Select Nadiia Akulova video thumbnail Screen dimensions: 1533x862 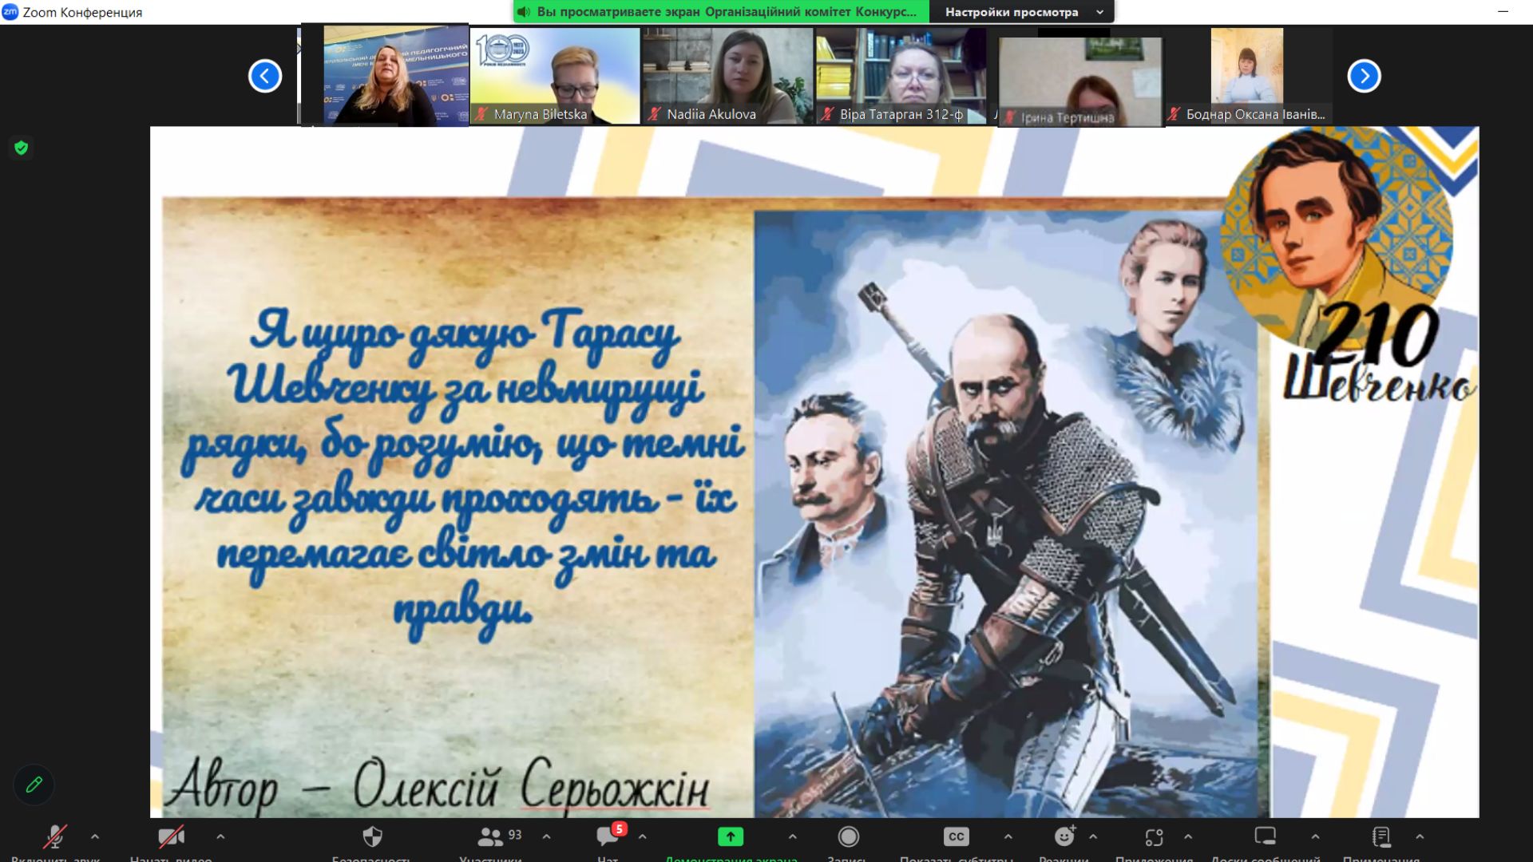tap(727, 76)
